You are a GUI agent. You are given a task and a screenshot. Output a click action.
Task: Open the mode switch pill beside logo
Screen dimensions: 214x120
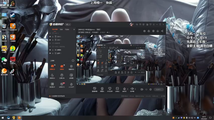pyautogui.click(x=68, y=24)
